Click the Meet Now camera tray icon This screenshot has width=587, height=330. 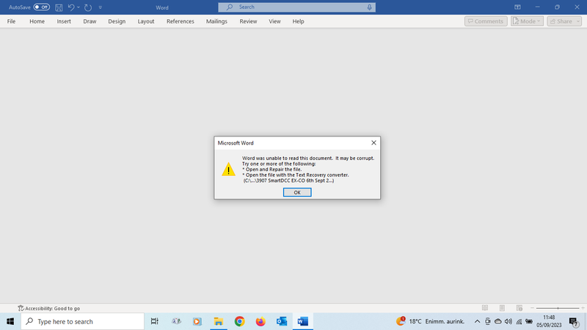(487, 321)
